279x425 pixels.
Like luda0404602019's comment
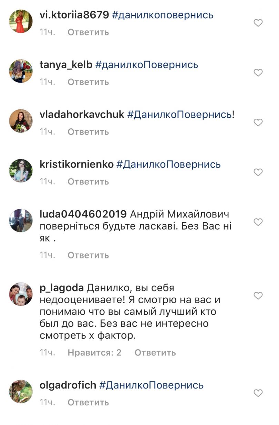click(258, 222)
